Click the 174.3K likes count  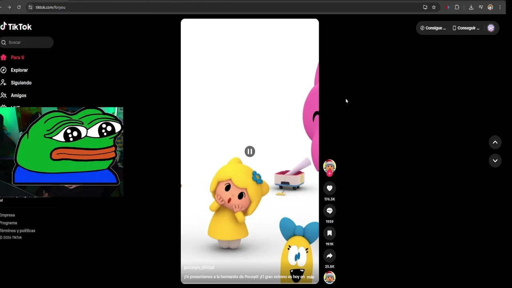click(x=330, y=199)
